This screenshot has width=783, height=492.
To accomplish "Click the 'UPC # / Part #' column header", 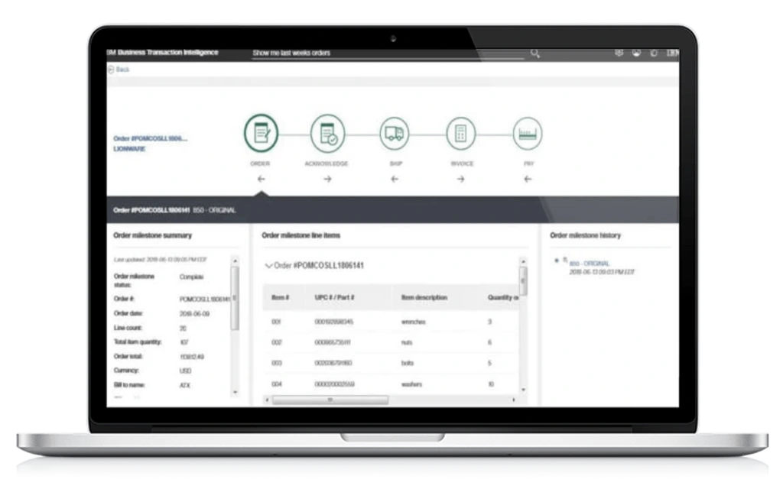I will coord(334,297).
